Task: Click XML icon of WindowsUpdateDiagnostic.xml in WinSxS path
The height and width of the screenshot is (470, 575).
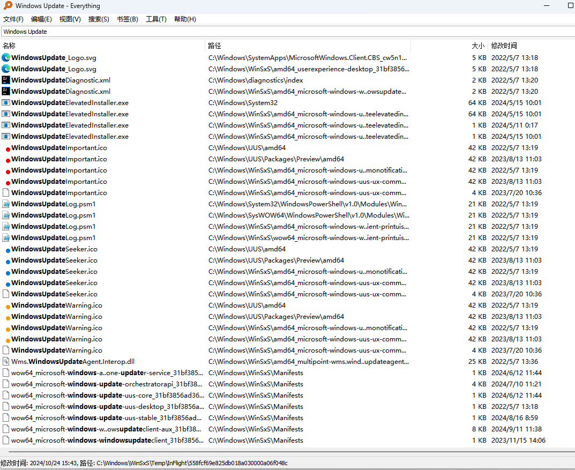Action: [x=6, y=91]
